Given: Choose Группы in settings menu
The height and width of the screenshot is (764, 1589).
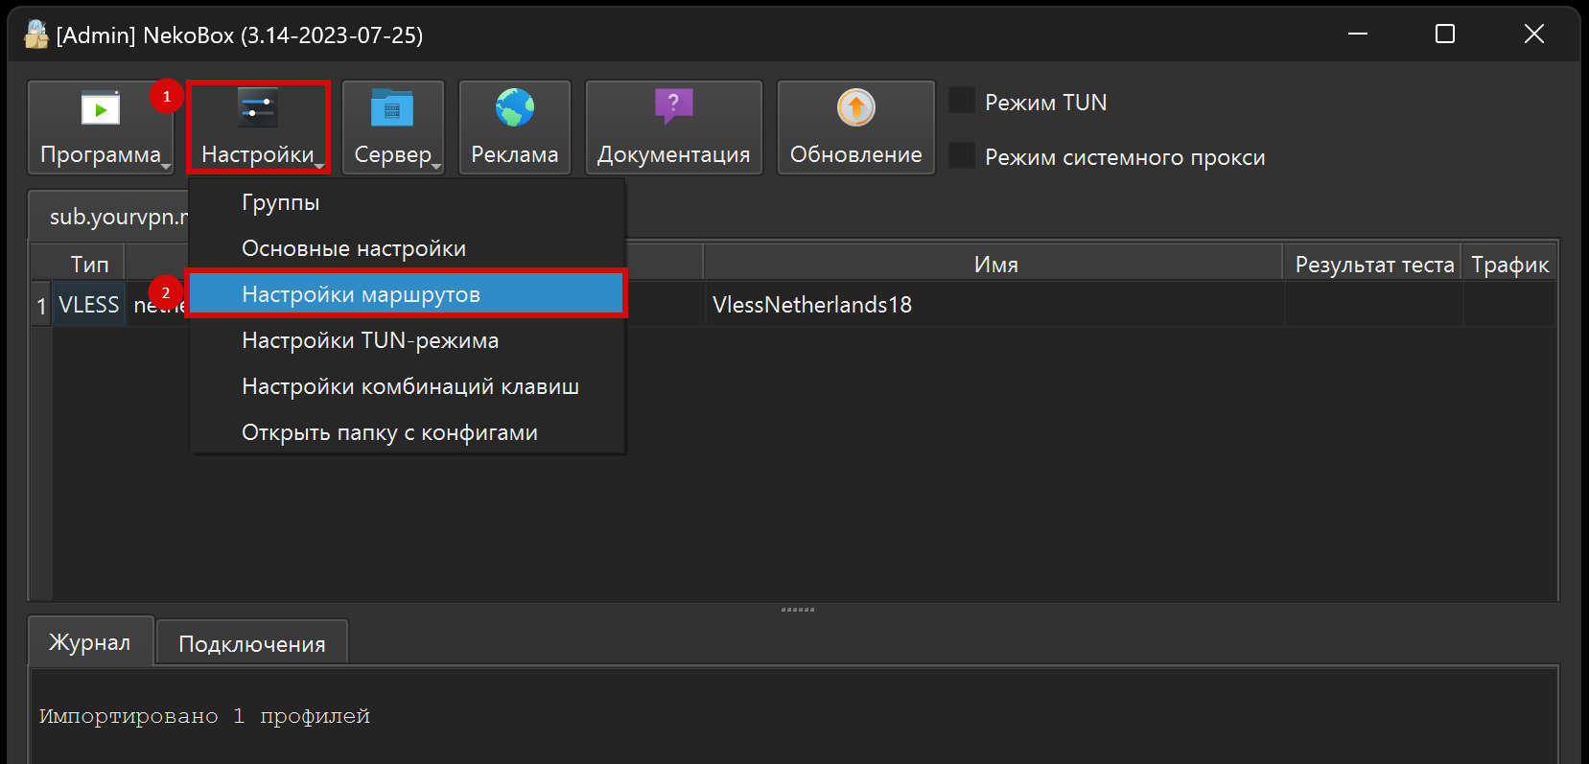Looking at the screenshot, I should [280, 202].
